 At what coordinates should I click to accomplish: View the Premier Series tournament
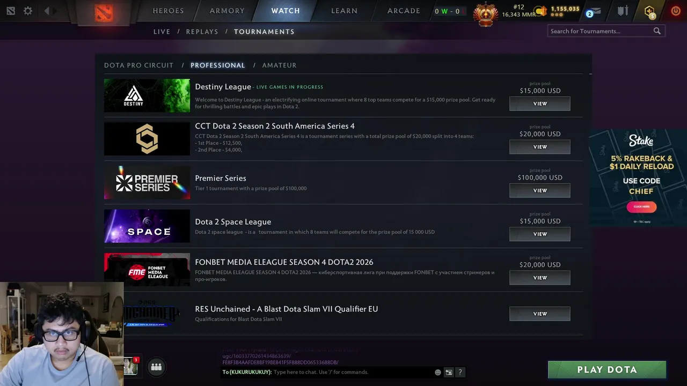pos(540,190)
